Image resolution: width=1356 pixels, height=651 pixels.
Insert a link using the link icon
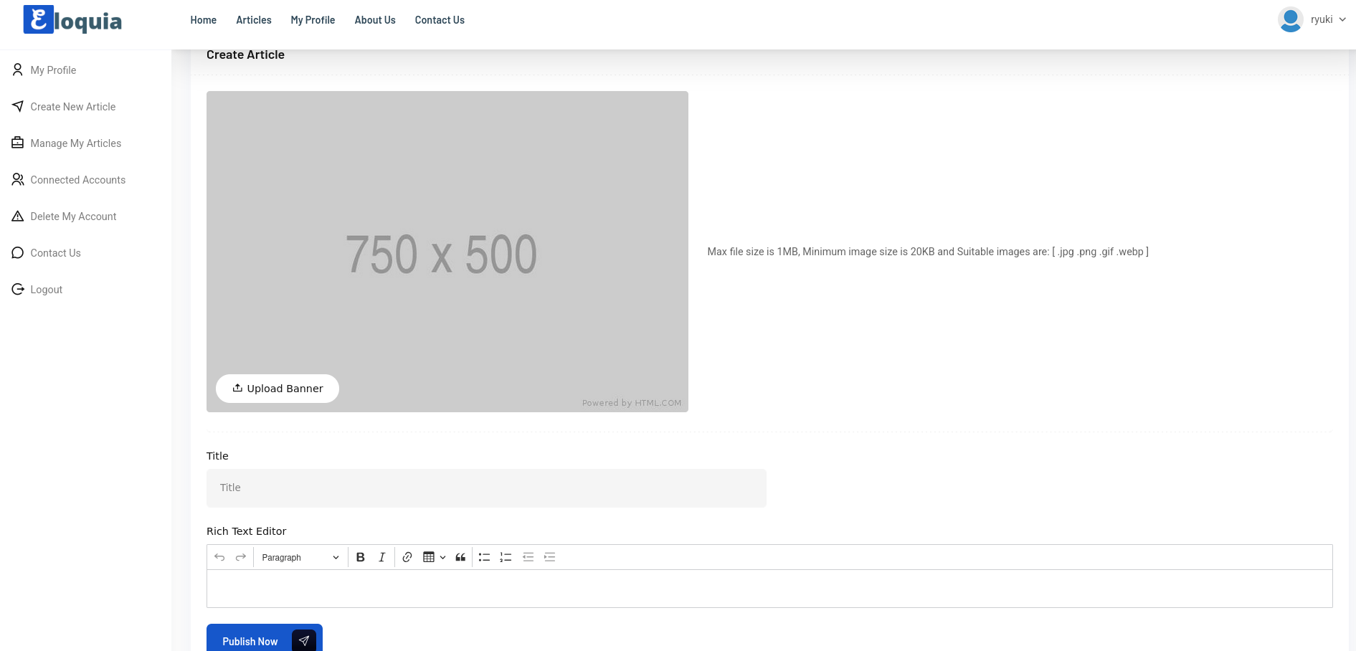point(407,557)
